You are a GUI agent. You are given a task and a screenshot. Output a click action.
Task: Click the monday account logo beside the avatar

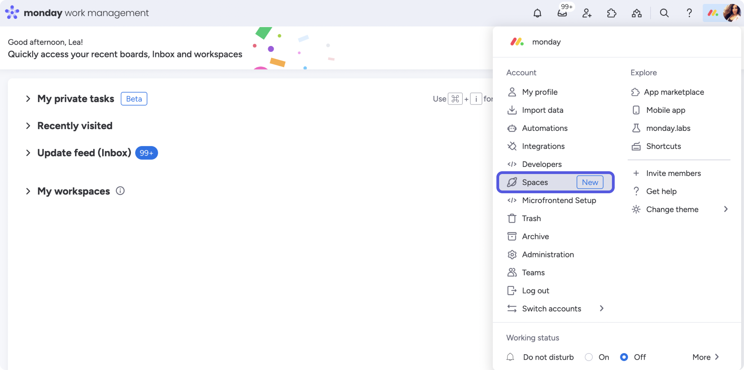[x=713, y=13]
